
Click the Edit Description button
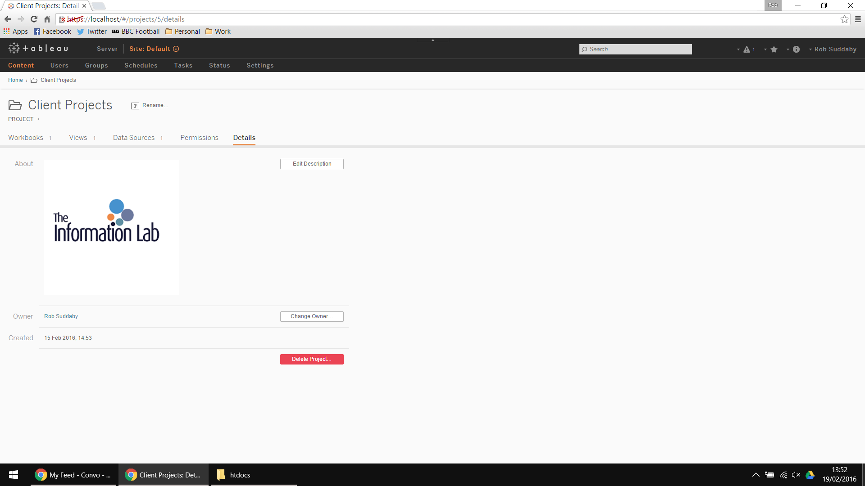point(312,164)
